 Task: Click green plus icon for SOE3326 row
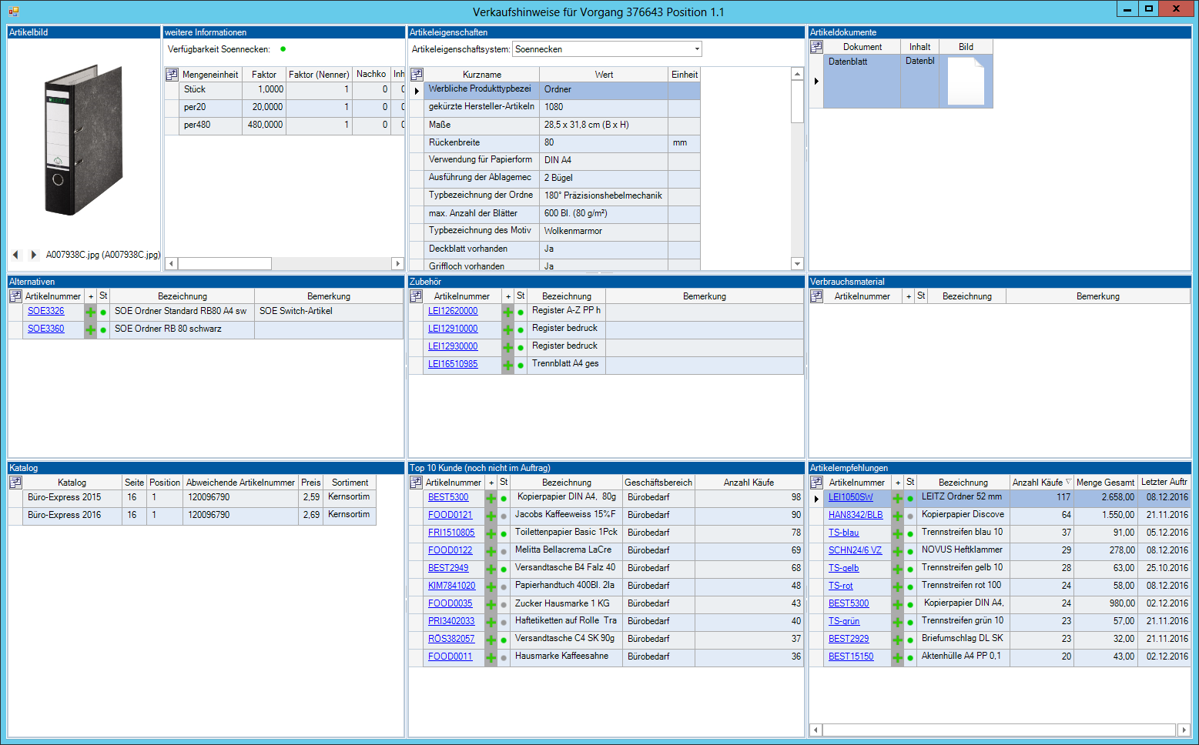[91, 312]
